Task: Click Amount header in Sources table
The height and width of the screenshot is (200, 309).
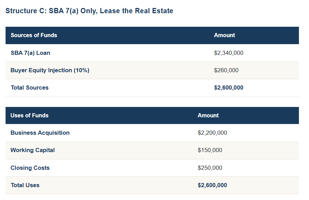Action: click(x=224, y=35)
